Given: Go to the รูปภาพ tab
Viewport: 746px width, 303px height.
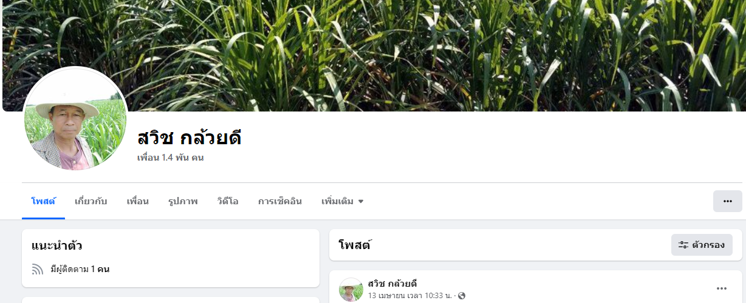Looking at the screenshot, I should [183, 201].
